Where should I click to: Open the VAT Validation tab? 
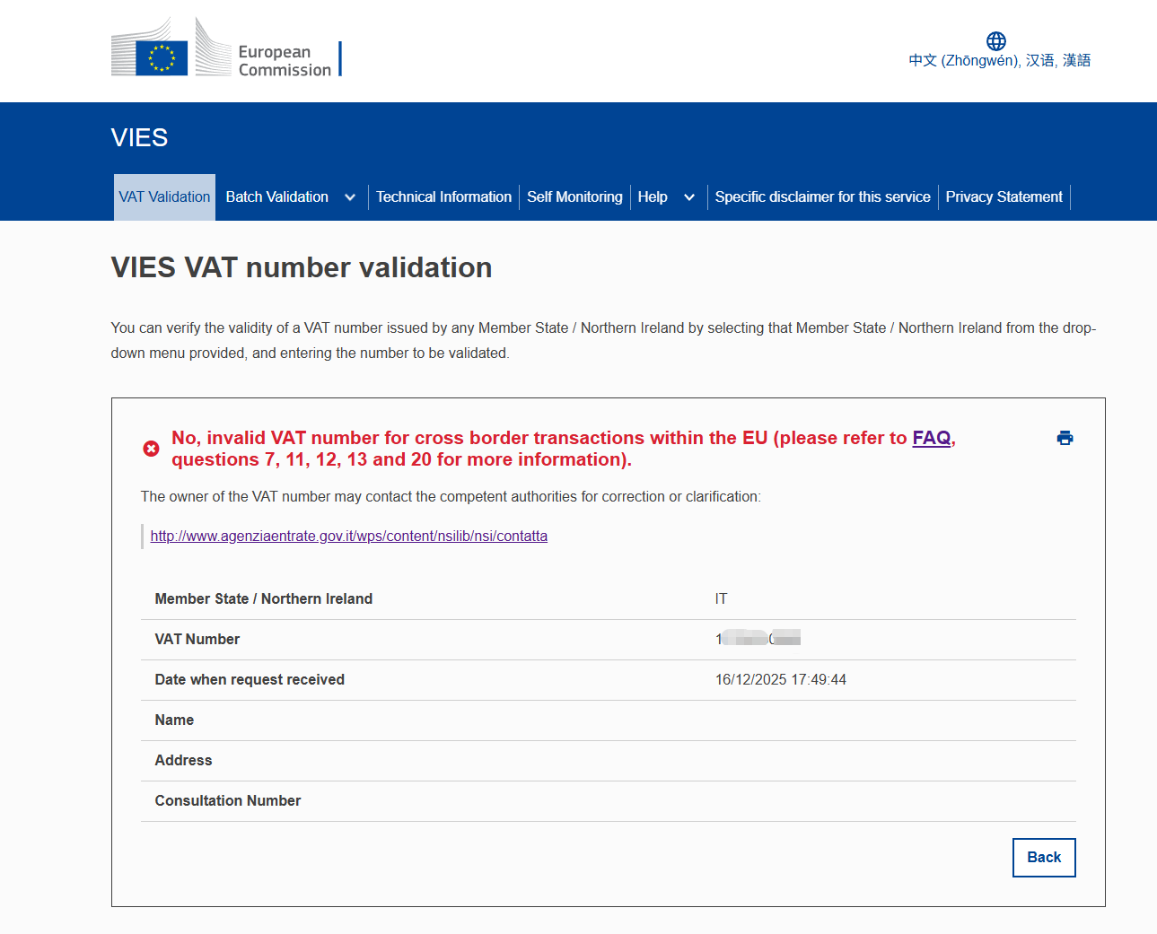coord(164,197)
